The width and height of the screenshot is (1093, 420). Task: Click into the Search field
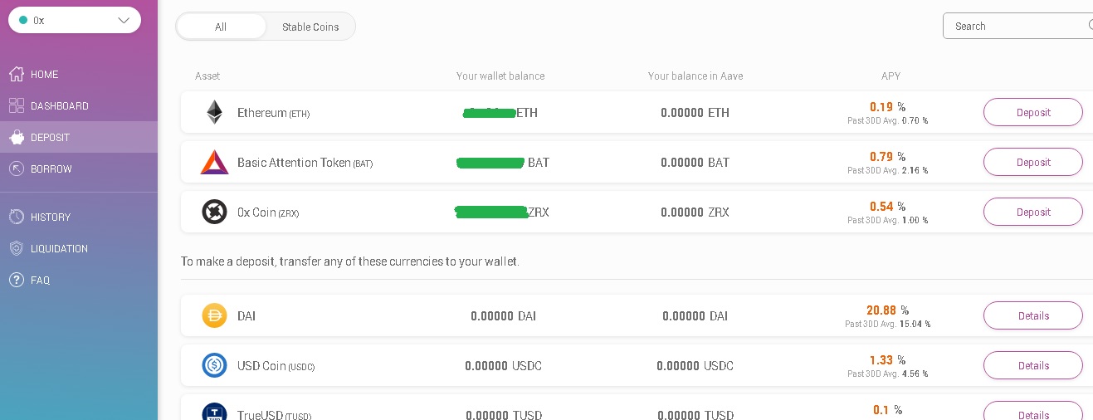[1017, 26]
